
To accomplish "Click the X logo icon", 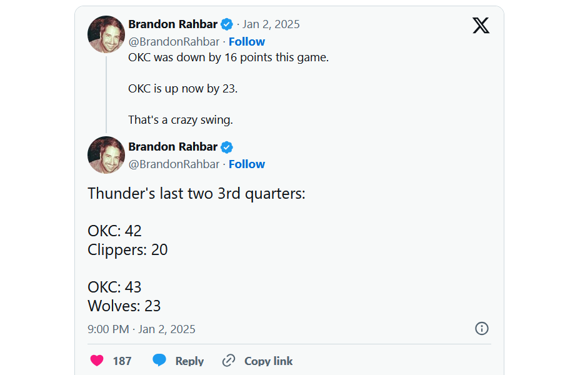I will (x=481, y=26).
